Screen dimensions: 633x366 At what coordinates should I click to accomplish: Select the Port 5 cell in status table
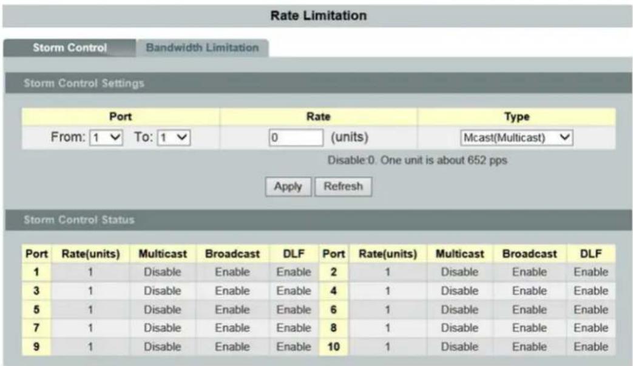click(x=36, y=310)
